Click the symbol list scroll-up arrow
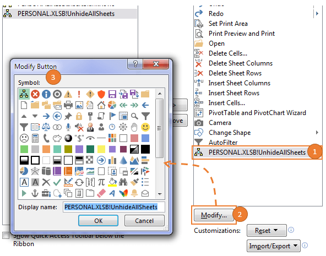Viewport: 326px width, 256px height. (160, 94)
